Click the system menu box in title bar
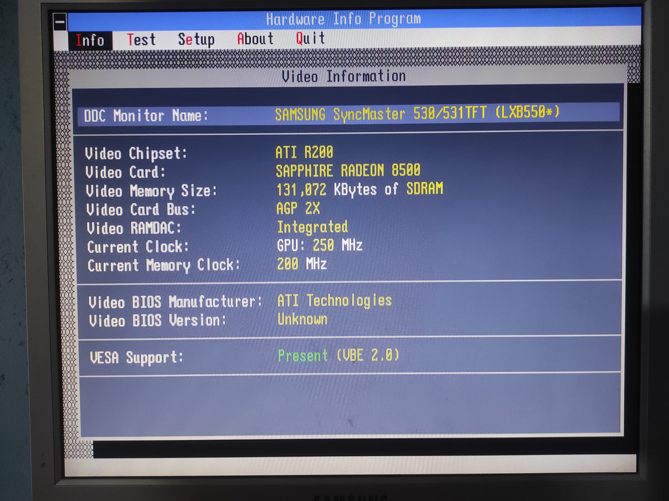The image size is (669, 501). [60, 22]
